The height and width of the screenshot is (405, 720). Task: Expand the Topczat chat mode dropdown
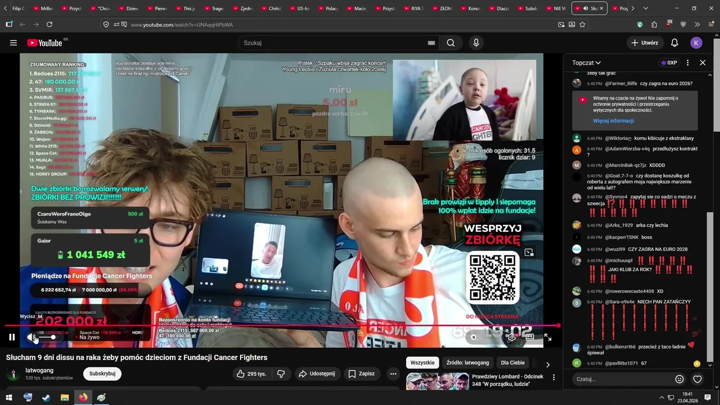(587, 62)
